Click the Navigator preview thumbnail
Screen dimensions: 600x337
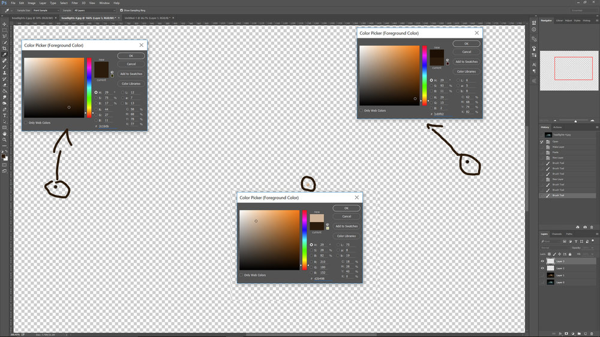[569, 71]
